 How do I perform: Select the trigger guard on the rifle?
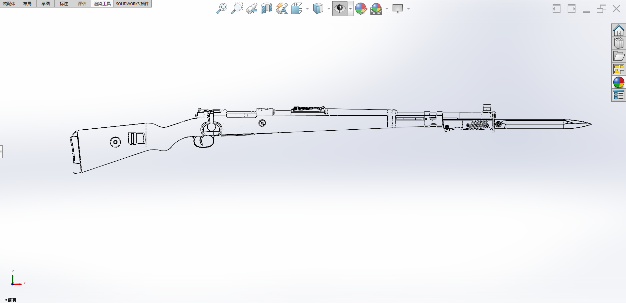204,141
